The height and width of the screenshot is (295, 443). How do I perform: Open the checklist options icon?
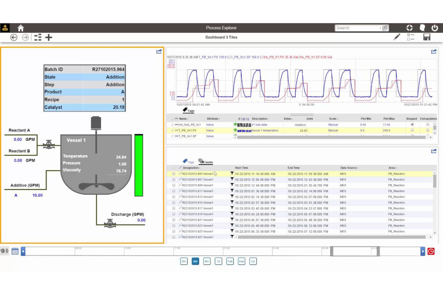pyautogui.click(x=411, y=37)
